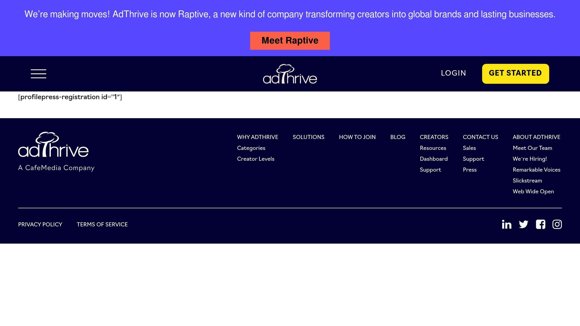Open Categories link under Why AdThrive
Viewport: 580px width, 326px height.
click(251, 148)
